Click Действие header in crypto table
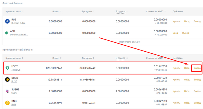The image size is (203, 109). point(177,58)
